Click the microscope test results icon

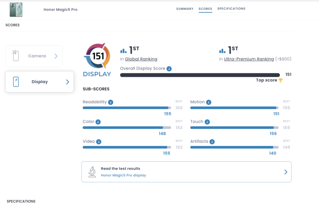(x=92, y=172)
